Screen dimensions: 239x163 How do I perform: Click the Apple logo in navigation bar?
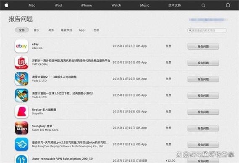click(6, 5)
